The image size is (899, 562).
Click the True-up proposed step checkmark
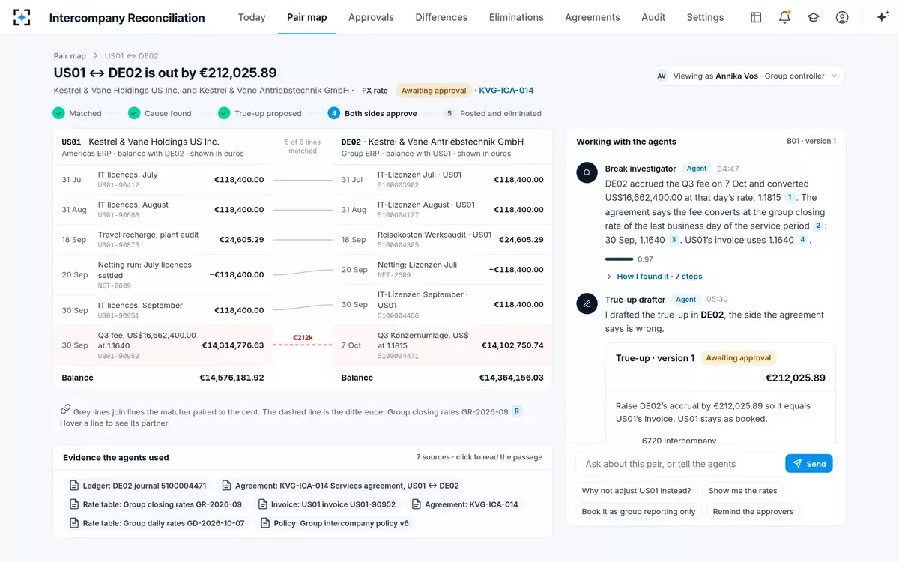224,113
